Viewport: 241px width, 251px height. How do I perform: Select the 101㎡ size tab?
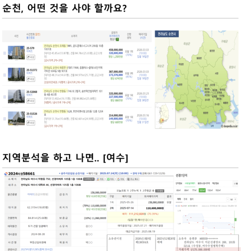point(202,190)
